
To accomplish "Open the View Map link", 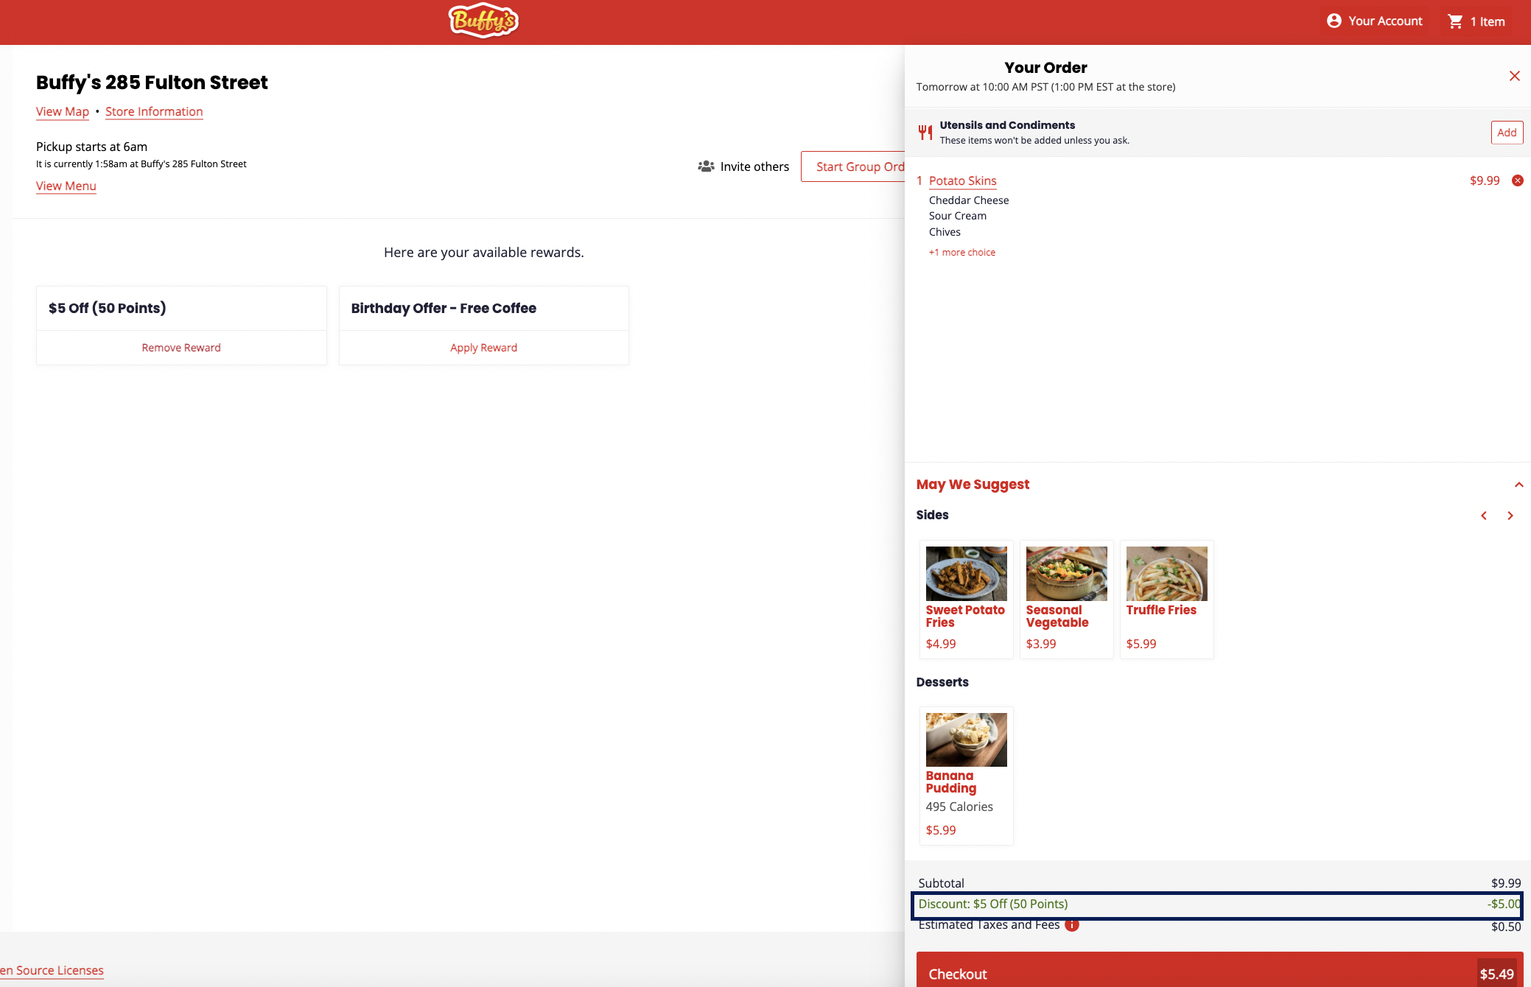I will (x=63, y=112).
